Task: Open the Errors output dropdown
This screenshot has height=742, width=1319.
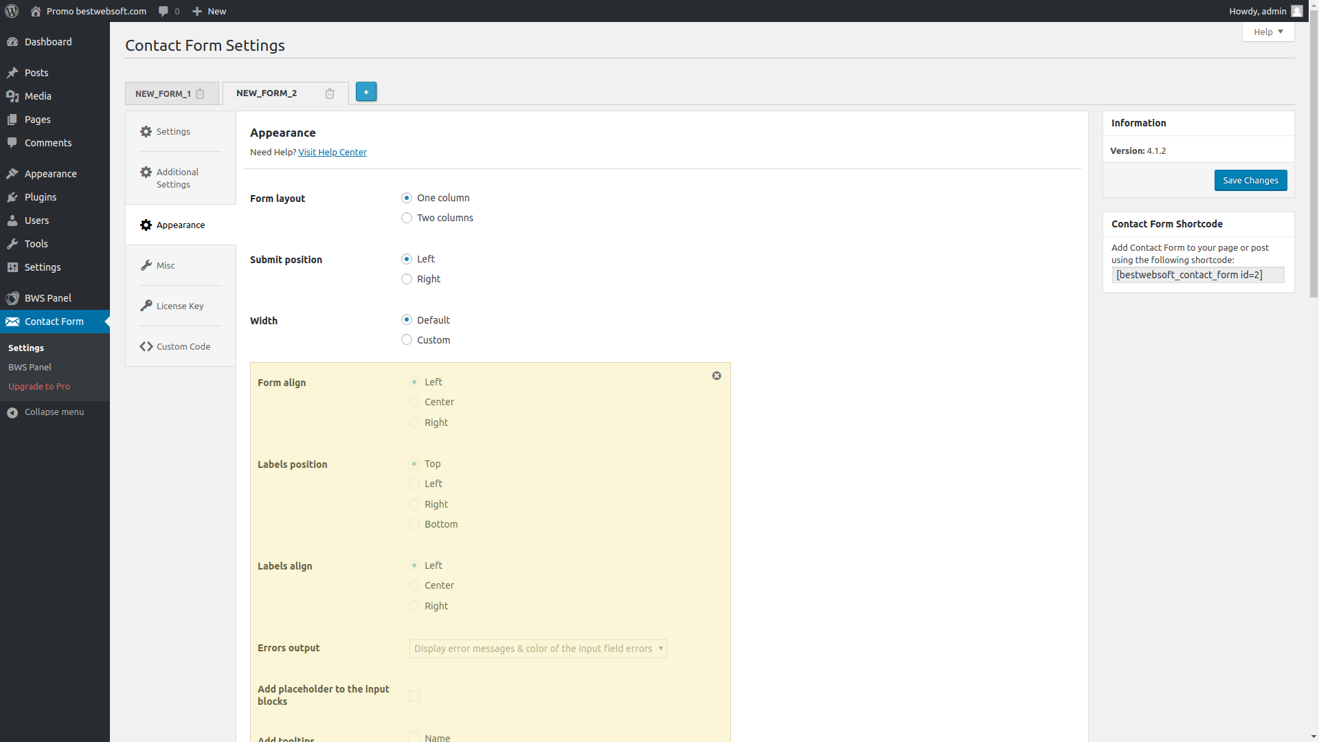Action: coord(538,649)
